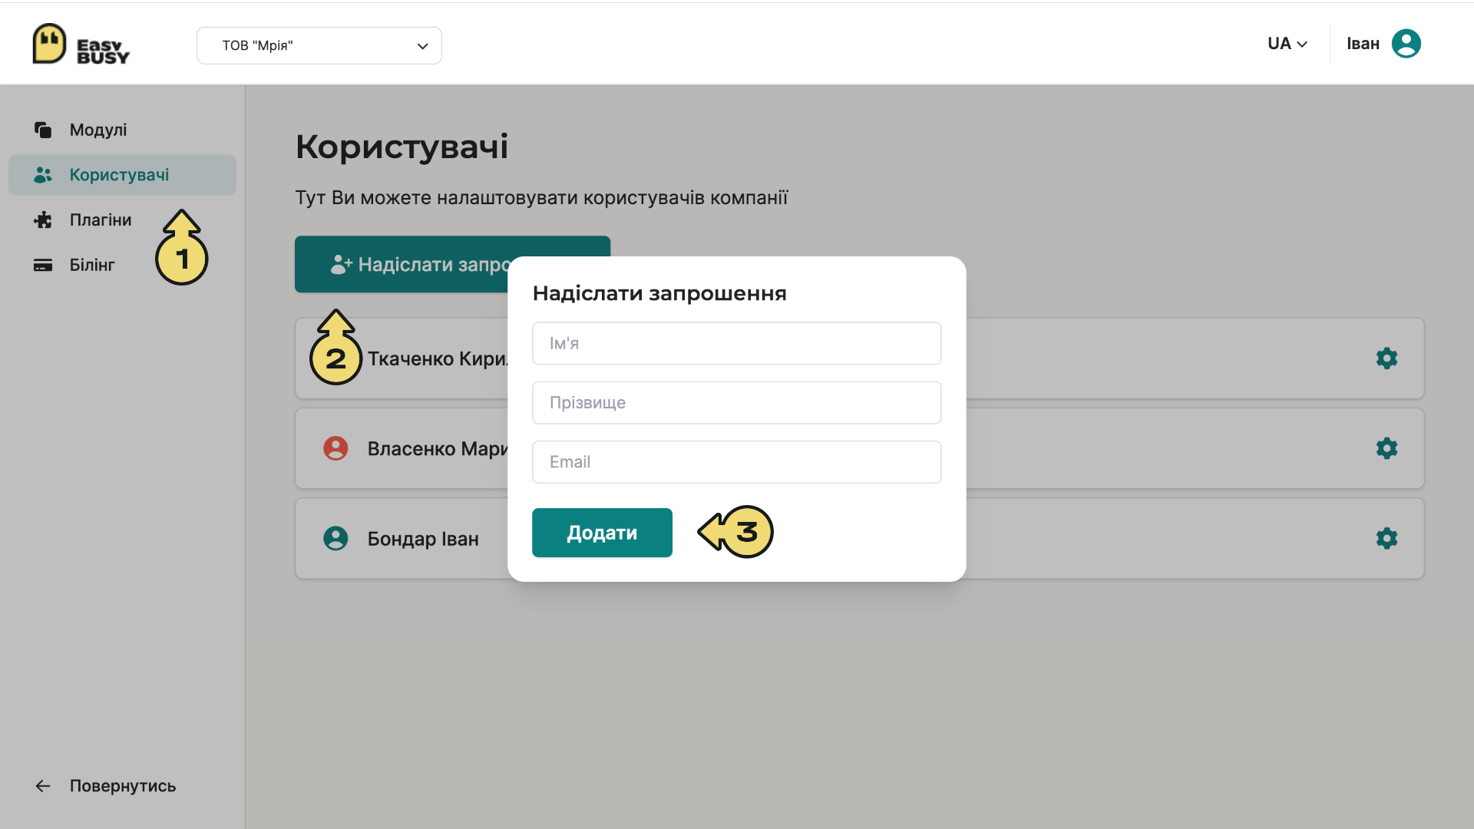This screenshot has width=1474, height=829.
Task: Open settings gear for Бондар Іван row
Action: click(1386, 538)
